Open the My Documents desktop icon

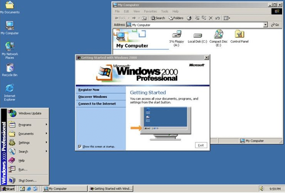point(10,7)
